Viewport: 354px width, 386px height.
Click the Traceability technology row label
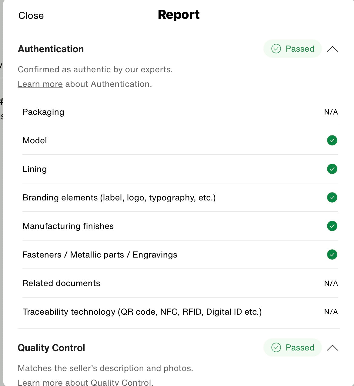click(142, 312)
